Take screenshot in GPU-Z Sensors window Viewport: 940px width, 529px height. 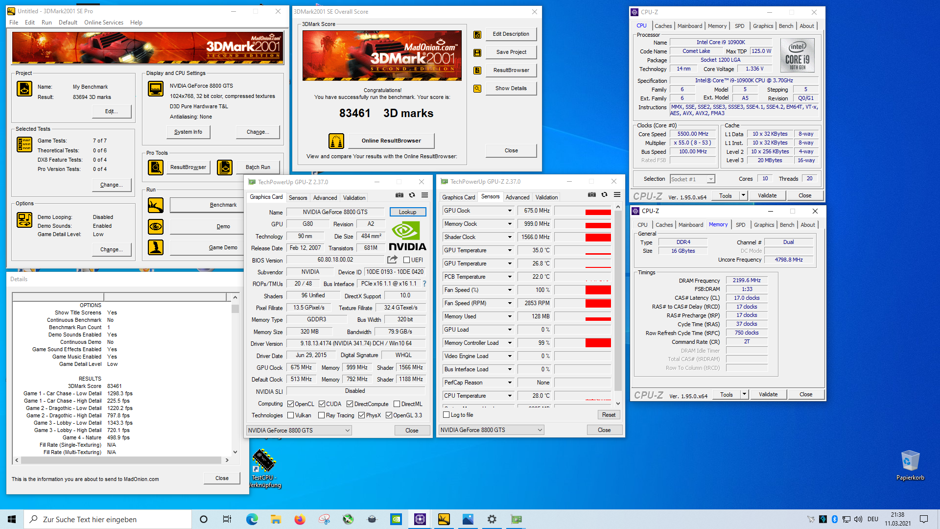click(x=592, y=194)
